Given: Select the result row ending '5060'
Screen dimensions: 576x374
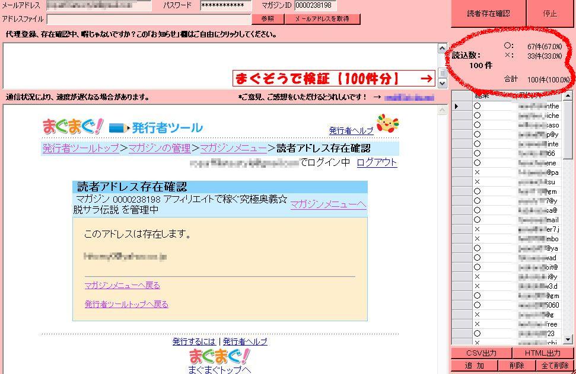Looking at the screenshot, I should (507, 305).
